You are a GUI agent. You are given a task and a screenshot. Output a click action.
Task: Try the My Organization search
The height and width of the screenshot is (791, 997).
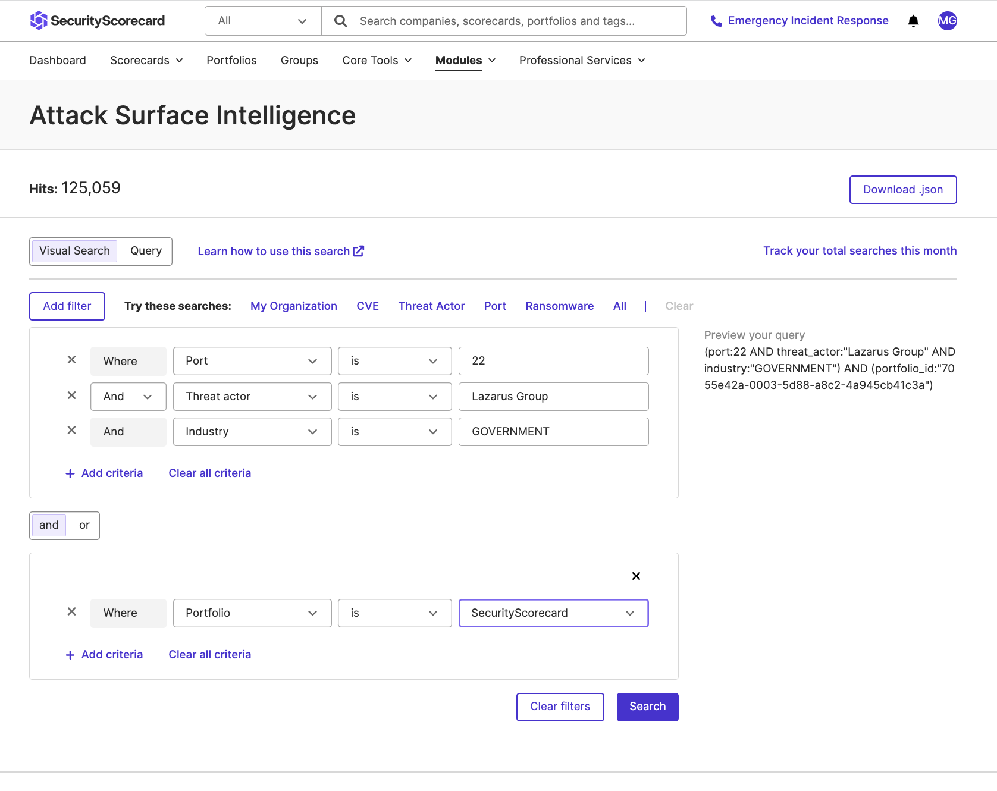294,306
